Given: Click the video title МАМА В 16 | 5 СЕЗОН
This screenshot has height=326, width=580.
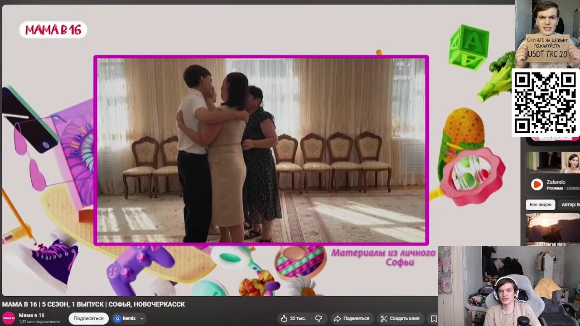Looking at the screenshot, I should pos(93,304).
